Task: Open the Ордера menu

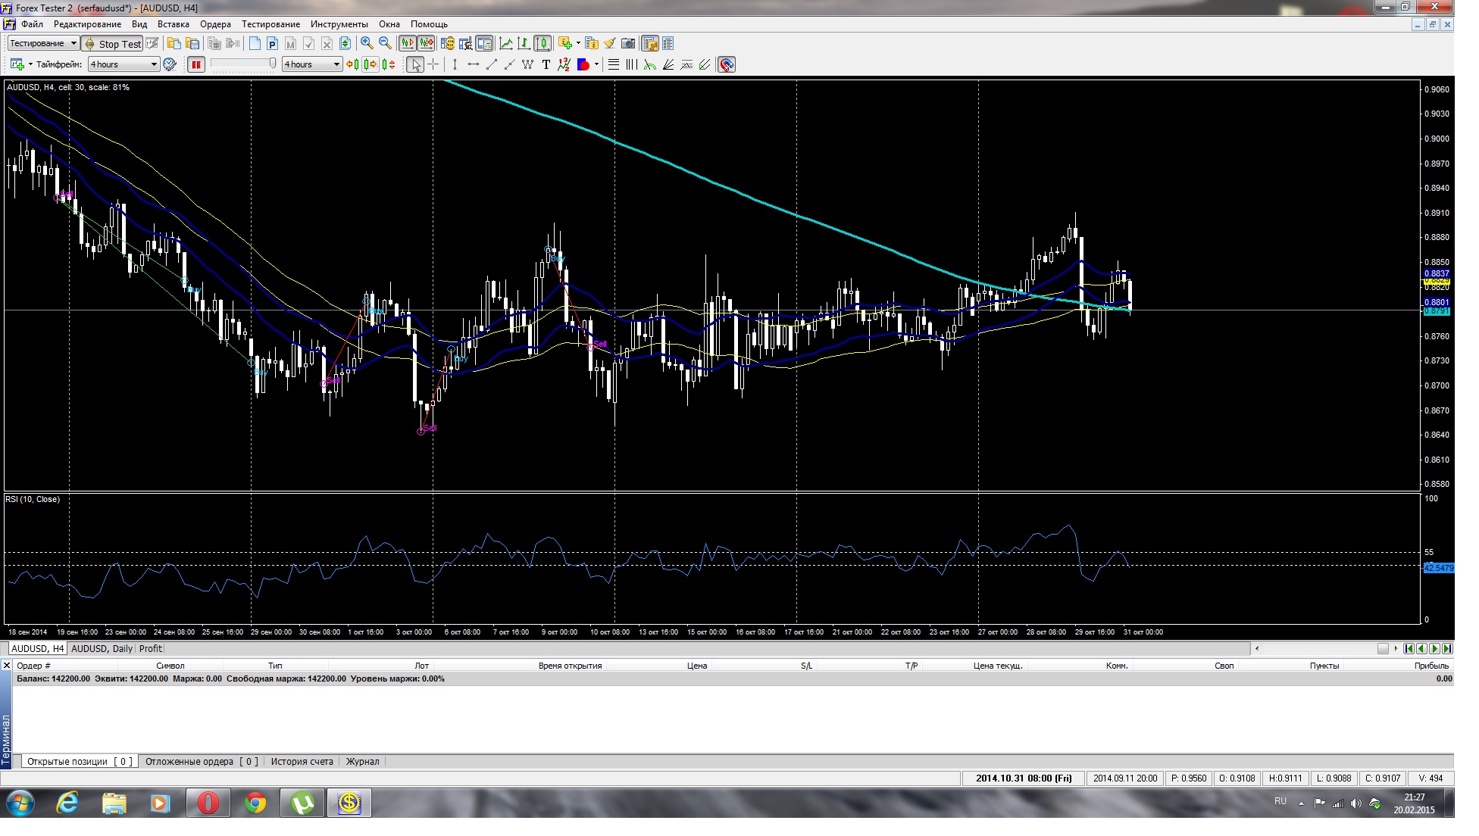Action: click(x=215, y=24)
